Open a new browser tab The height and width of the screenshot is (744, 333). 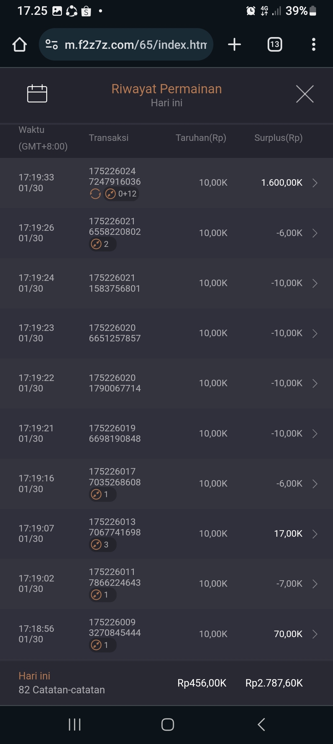point(234,44)
